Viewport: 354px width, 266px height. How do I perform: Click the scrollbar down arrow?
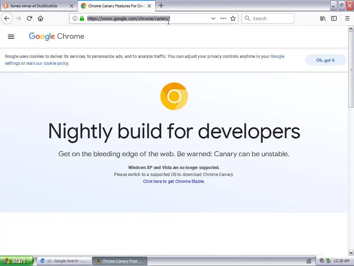coord(351,252)
